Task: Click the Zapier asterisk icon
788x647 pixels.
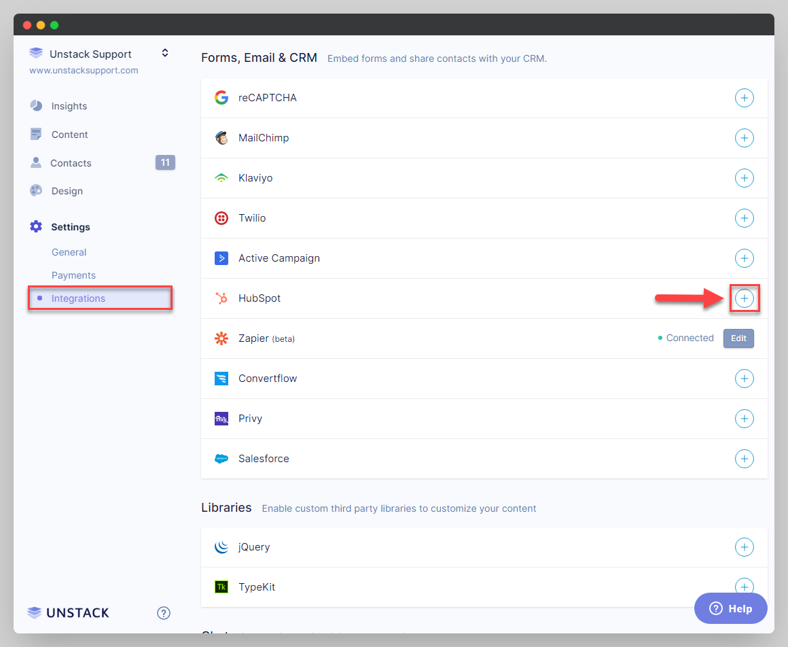Action: point(221,338)
